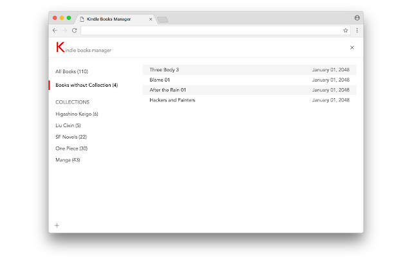
Task: Click the date on Three Body 3 row
Action: (x=330, y=70)
